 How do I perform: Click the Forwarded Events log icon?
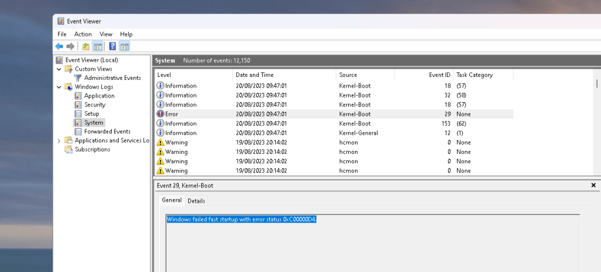click(x=78, y=132)
